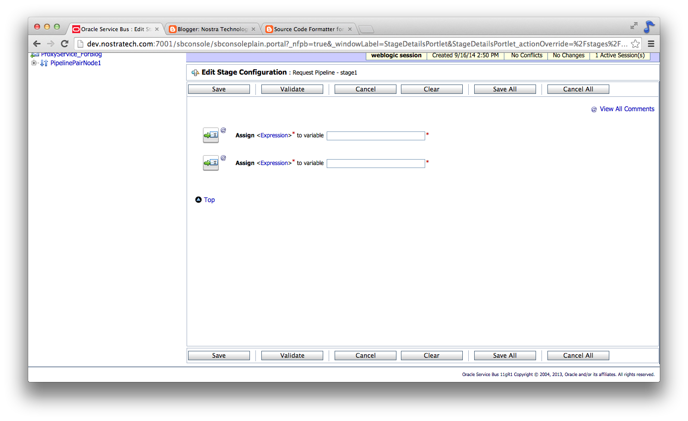
Task: Click the browser address bar URL
Action: pos(357,43)
